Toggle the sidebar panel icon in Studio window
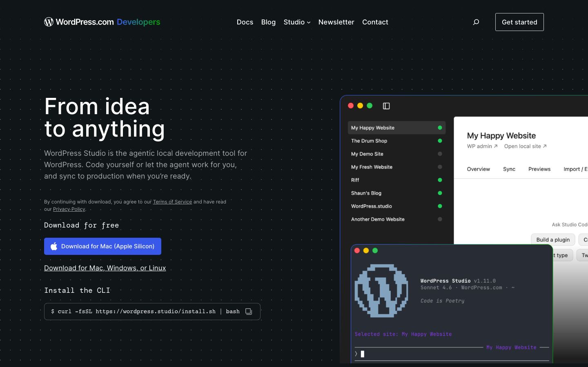This screenshot has width=588, height=367. (x=386, y=106)
